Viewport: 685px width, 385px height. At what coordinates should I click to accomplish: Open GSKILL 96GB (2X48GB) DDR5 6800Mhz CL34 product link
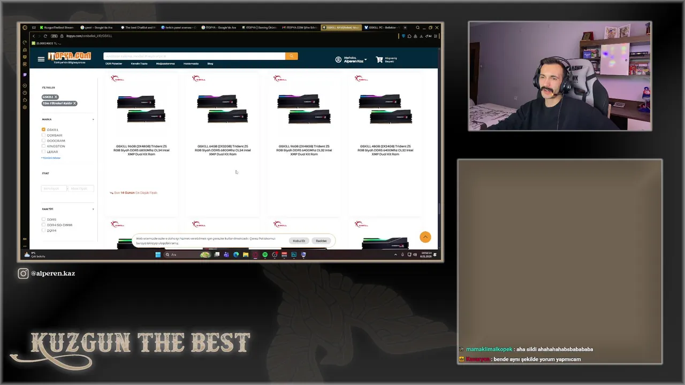point(141,150)
